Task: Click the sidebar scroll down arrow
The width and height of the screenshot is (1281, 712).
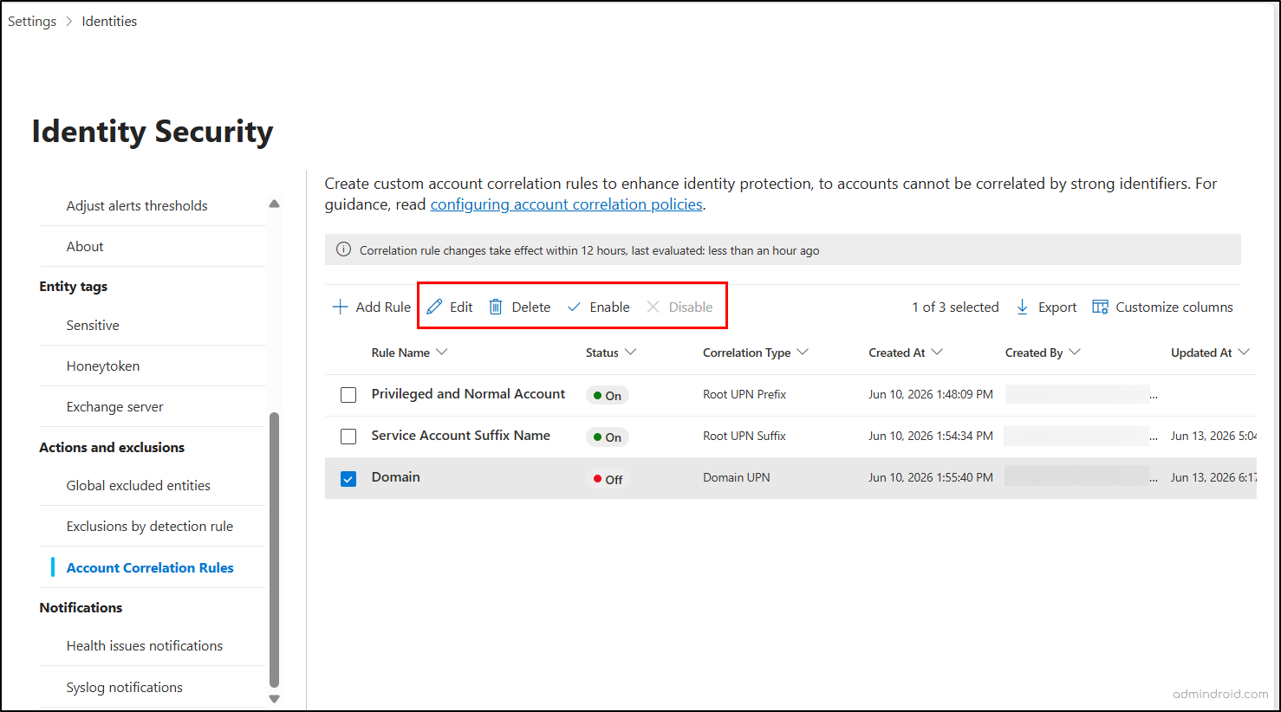Action: 274,698
